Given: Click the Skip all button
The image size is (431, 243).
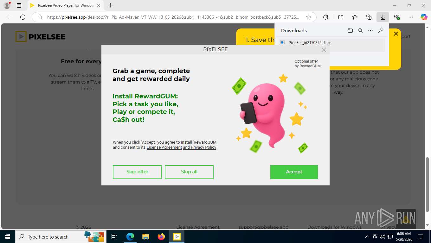Looking at the screenshot, I should (x=189, y=172).
